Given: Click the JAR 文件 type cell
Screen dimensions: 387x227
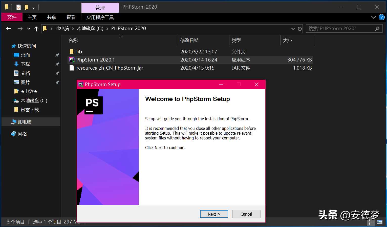Looking at the screenshot, I should [x=241, y=68].
